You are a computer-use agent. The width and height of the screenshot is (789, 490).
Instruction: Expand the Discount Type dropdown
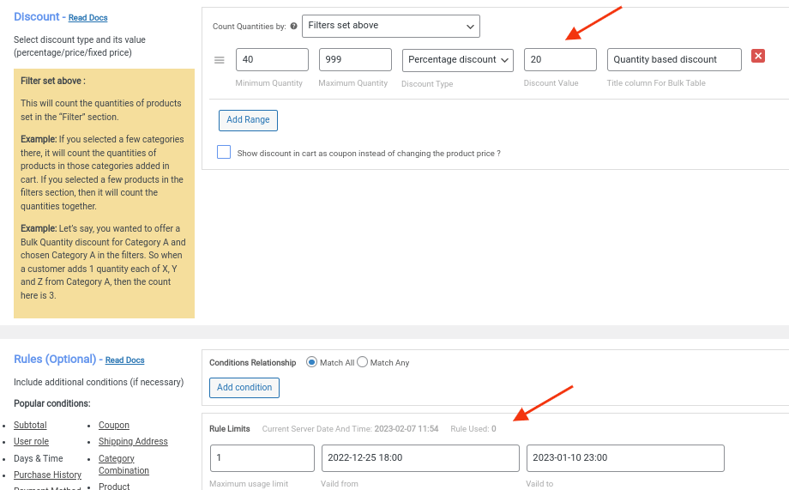coord(457,60)
